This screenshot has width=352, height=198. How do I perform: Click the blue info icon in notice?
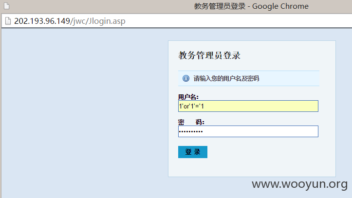pyautogui.click(x=186, y=78)
